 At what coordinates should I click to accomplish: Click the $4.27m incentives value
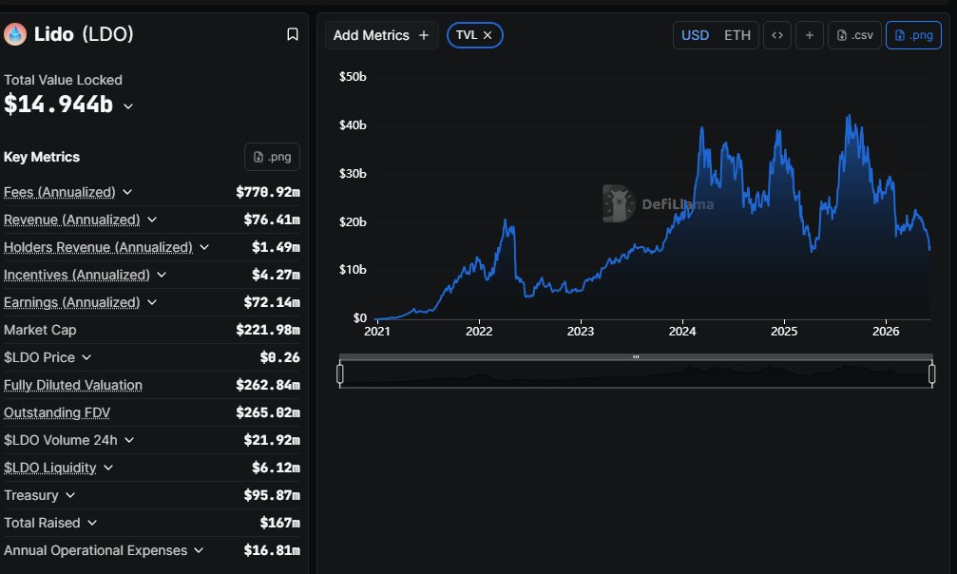pyautogui.click(x=276, y=275)
